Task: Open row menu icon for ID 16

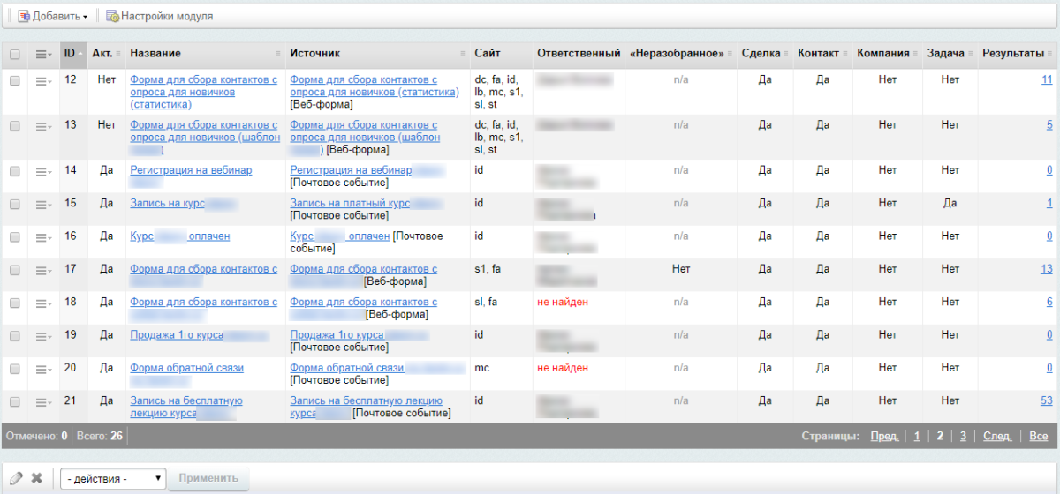Action: click(43, 237)
